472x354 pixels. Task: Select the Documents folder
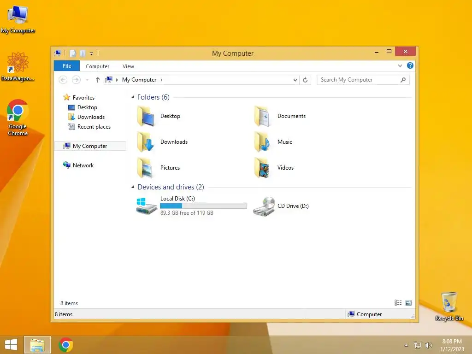(x=280, y=116)
